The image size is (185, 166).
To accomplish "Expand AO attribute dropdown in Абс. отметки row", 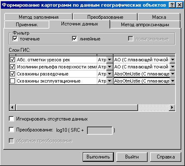I will pos(173,60).
